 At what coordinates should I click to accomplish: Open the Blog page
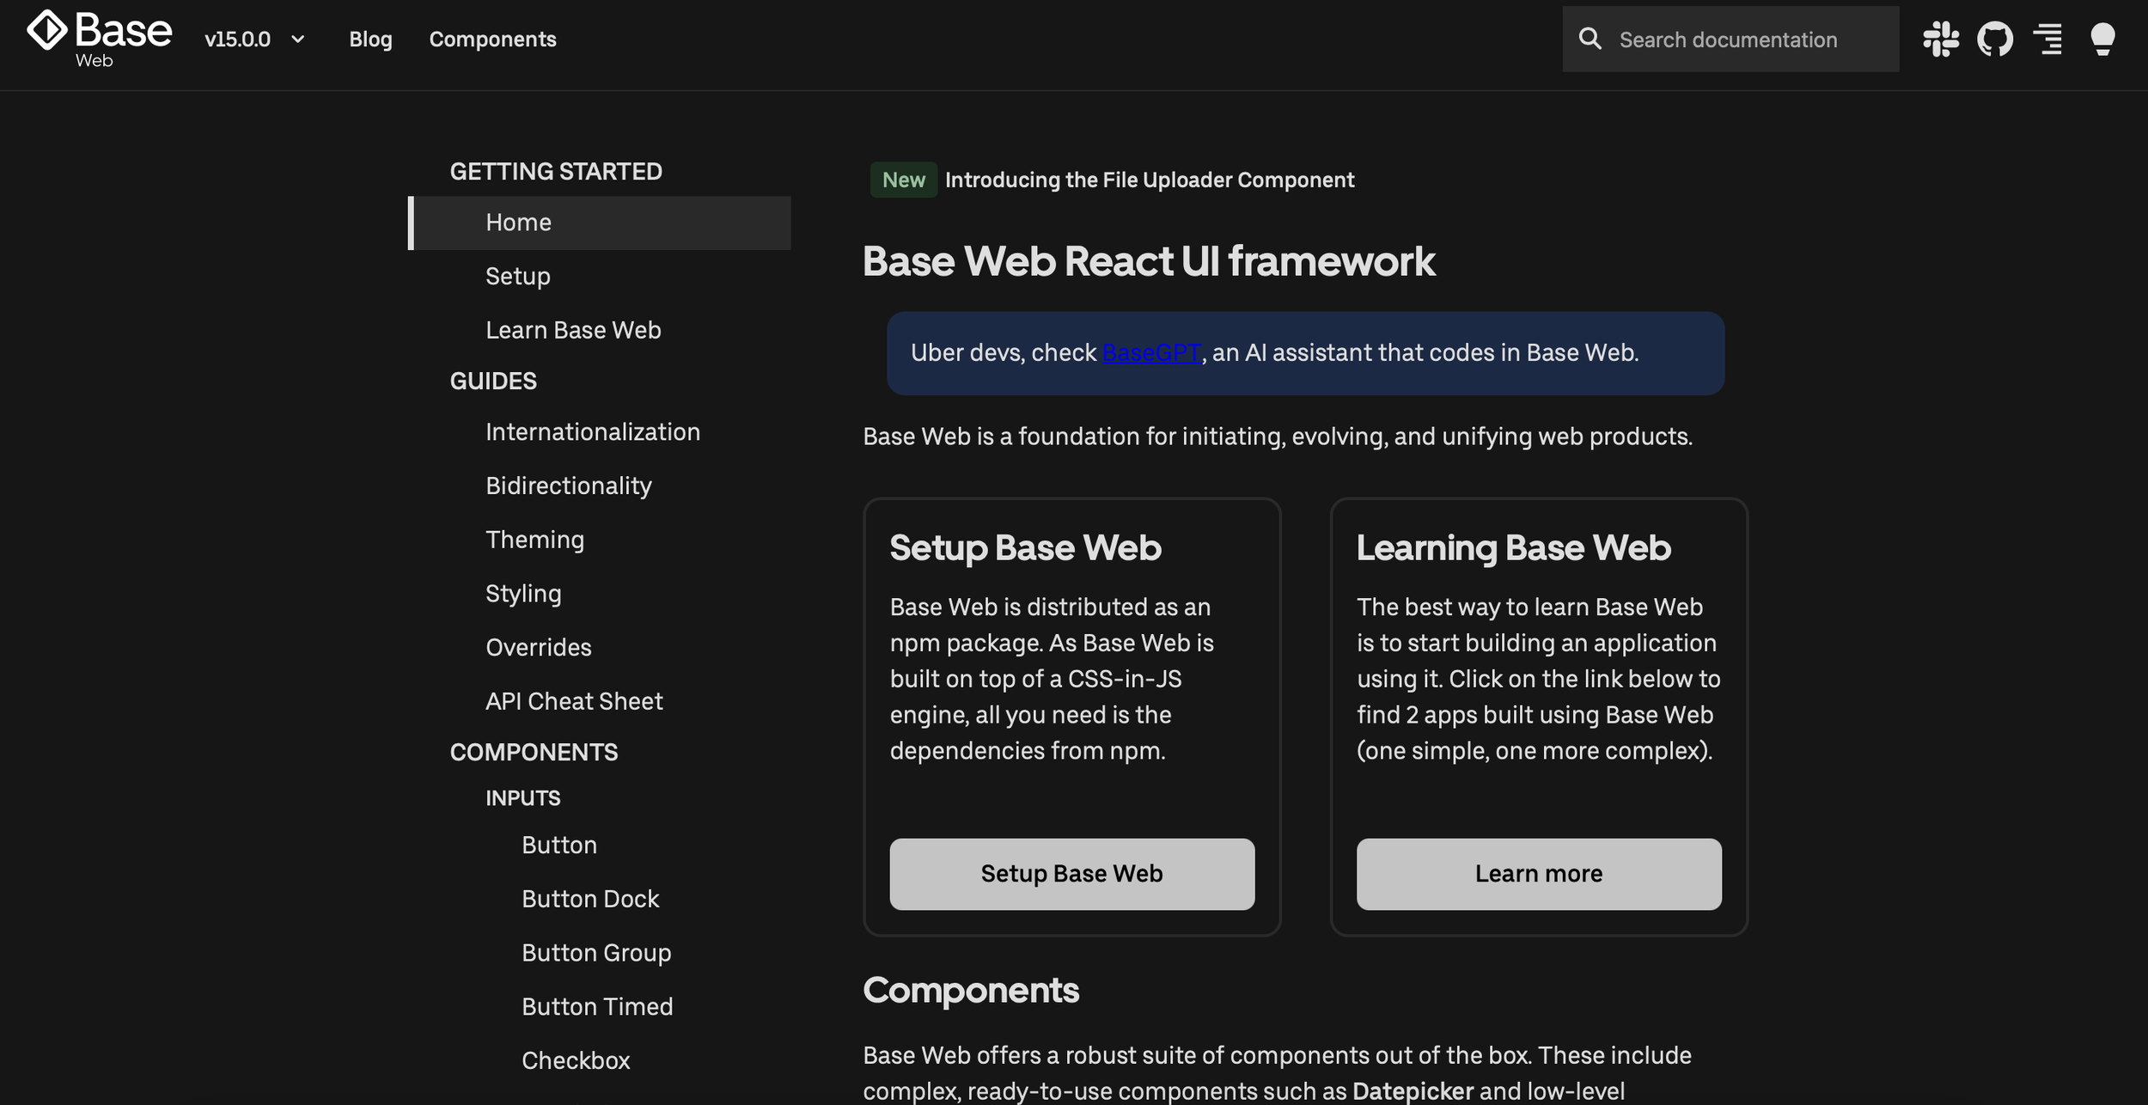coord(370,40)
